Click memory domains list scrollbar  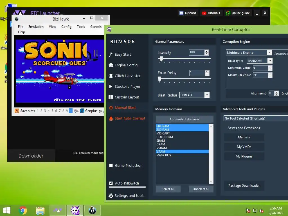point(211,154)
